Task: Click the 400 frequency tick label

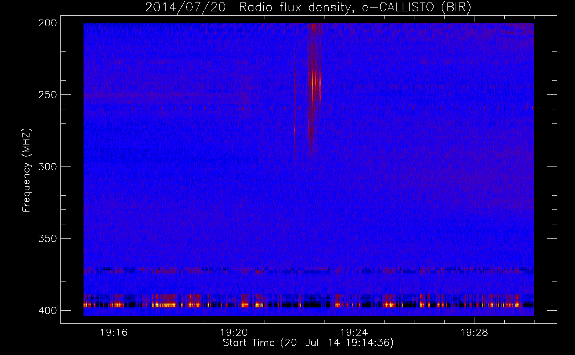Action: tap(48, 310)
